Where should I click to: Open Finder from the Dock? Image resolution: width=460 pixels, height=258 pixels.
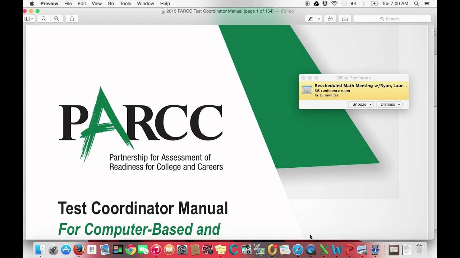click(x=40, y=249)
